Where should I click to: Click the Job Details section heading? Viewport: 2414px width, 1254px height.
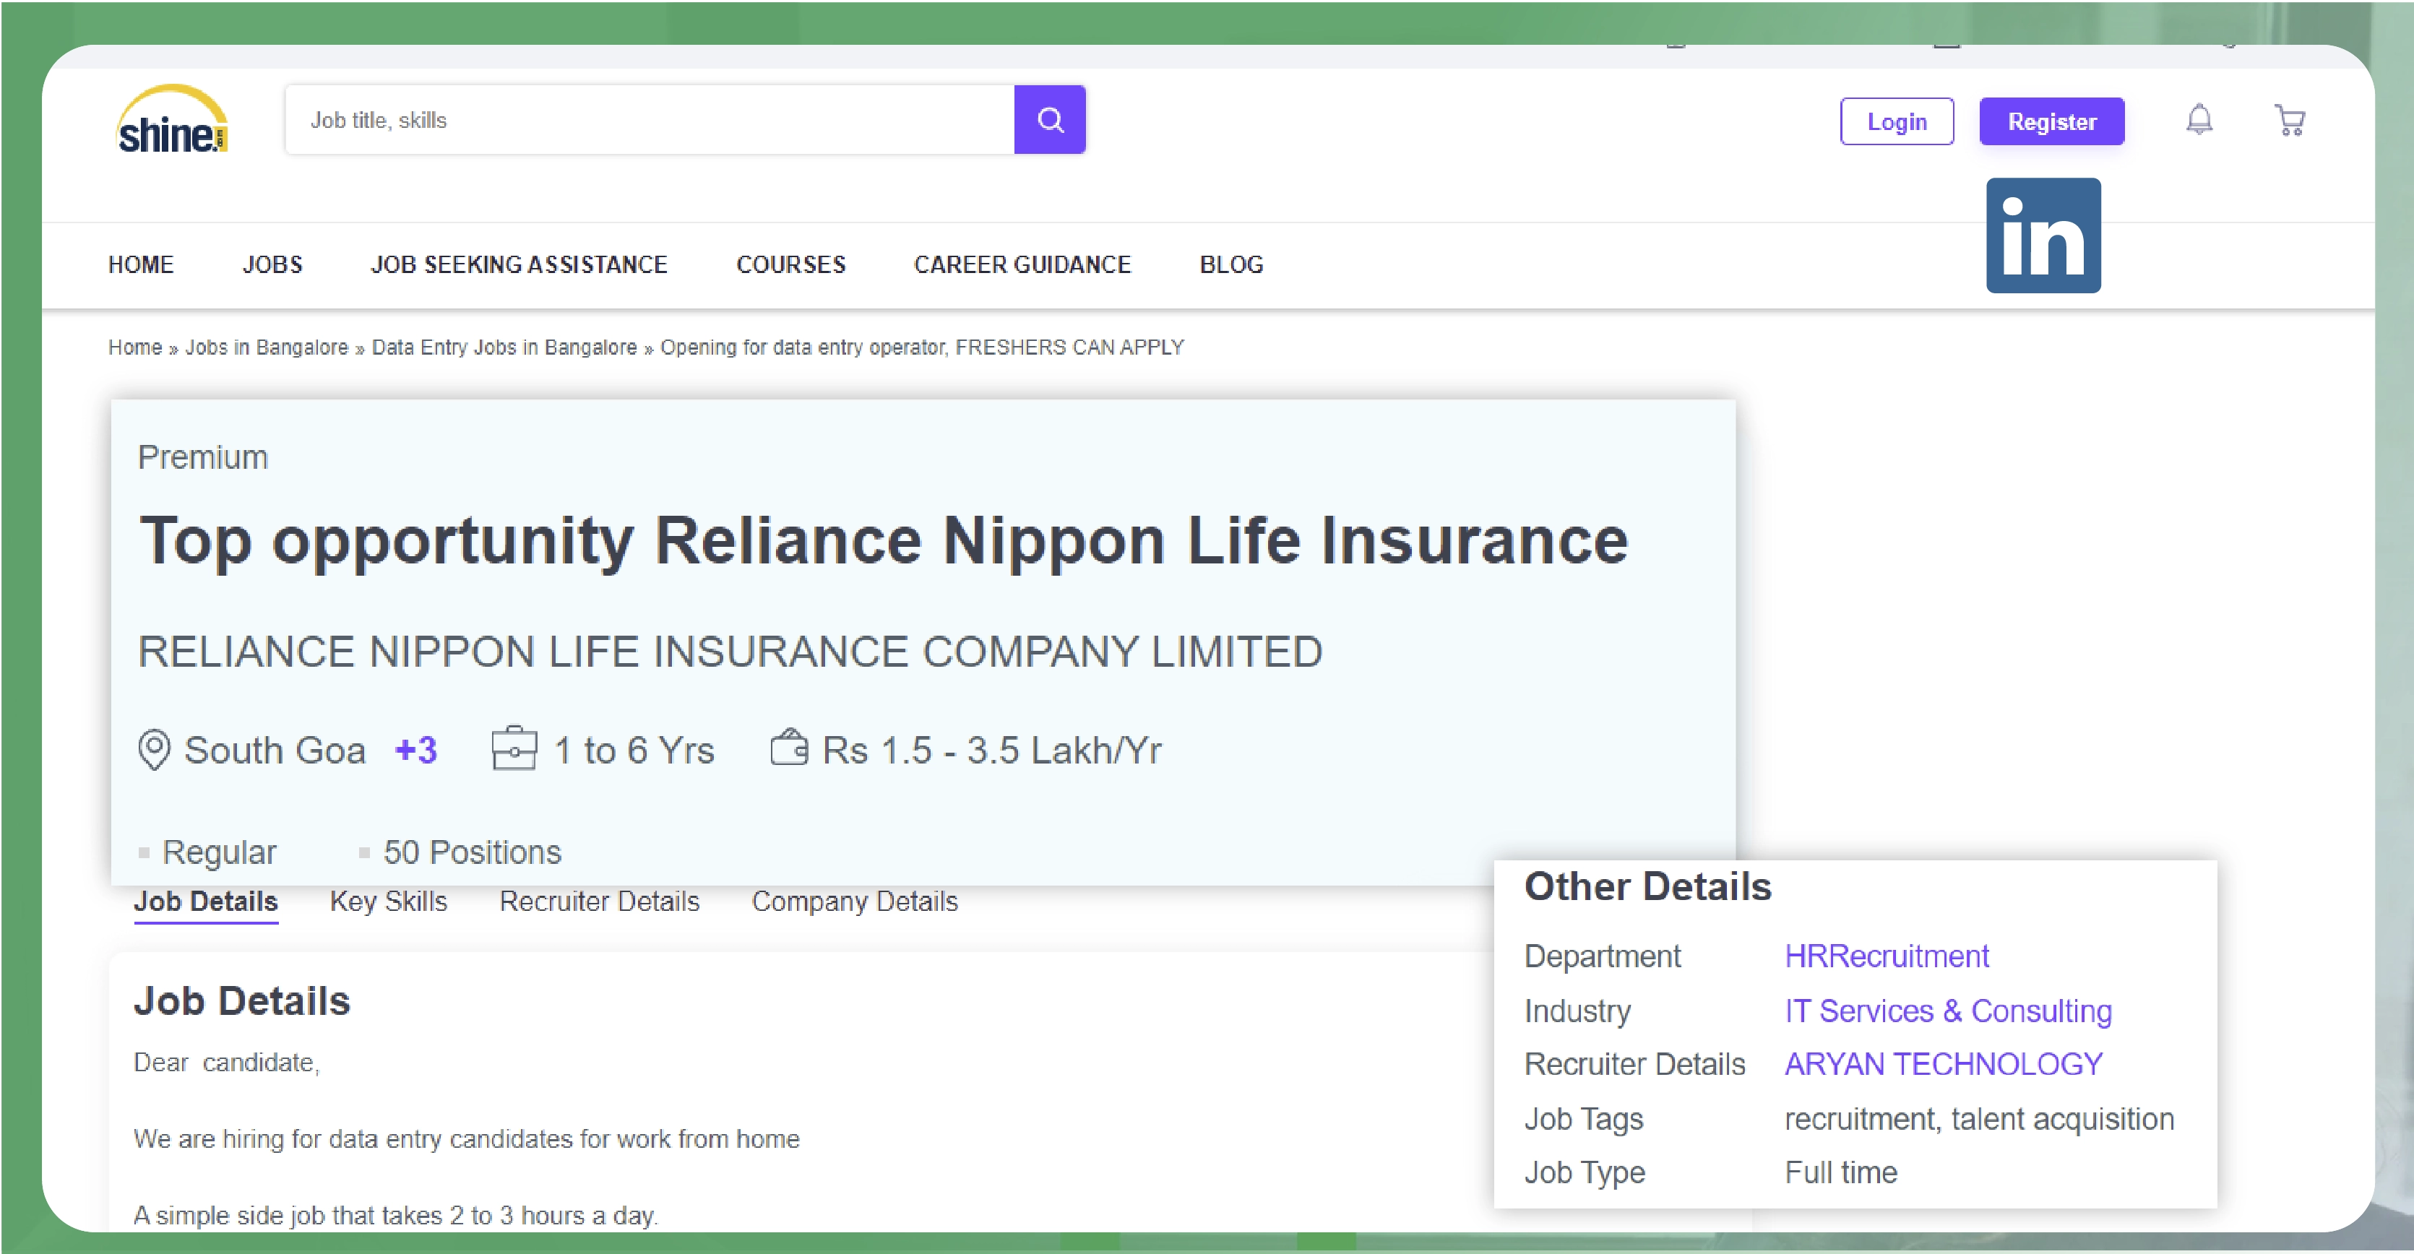[242, 1001]
